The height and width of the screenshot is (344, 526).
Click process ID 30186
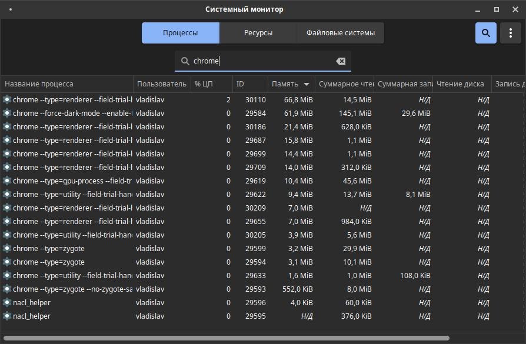255,127
